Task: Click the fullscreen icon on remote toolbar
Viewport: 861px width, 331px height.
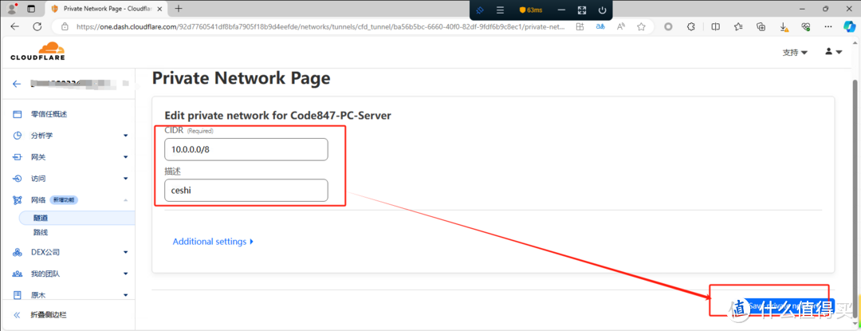Action: click(581, 10)
